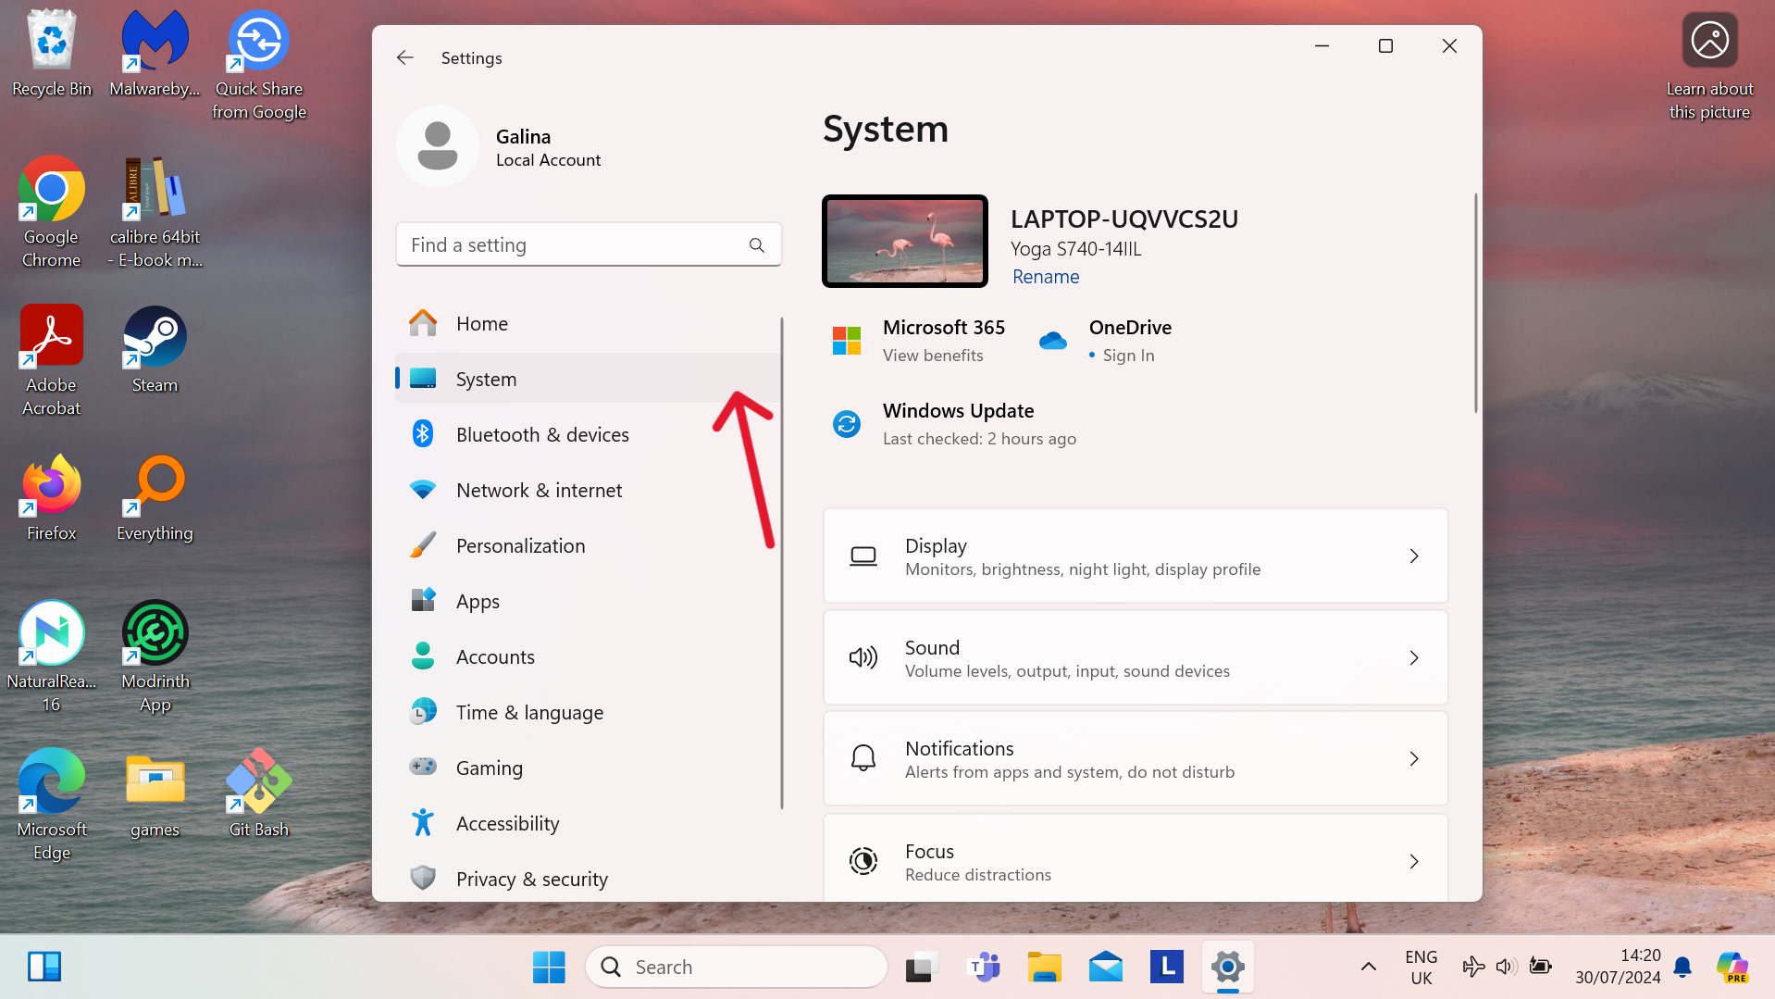Viewport: 1775px width, 999px height.
Task: Click Learn about this picture icon
Action: click(x=1709, y=65)
